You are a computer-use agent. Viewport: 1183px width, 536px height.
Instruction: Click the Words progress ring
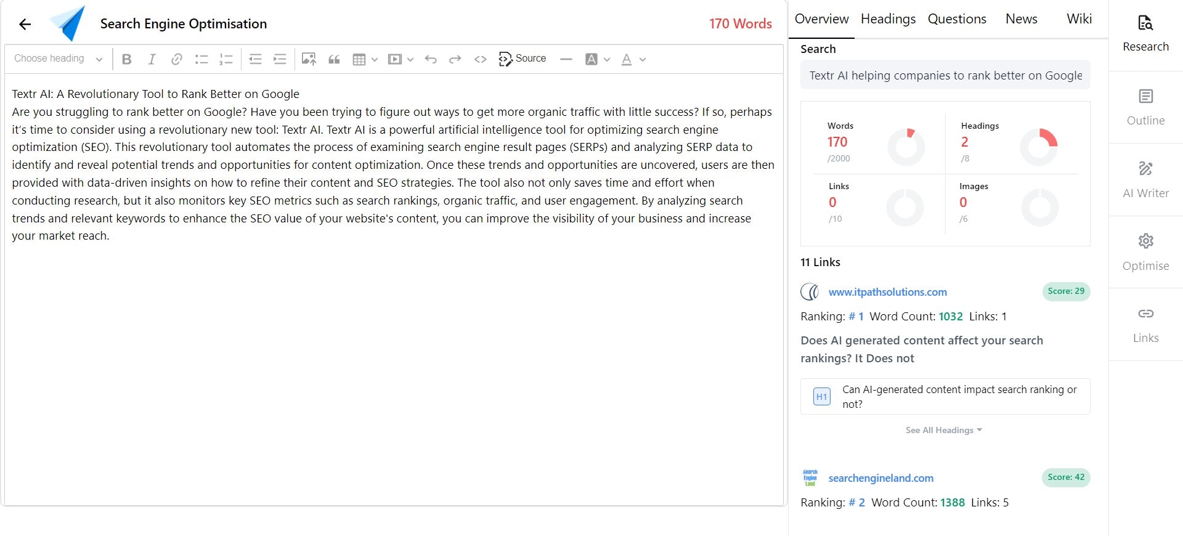(906, 147)
